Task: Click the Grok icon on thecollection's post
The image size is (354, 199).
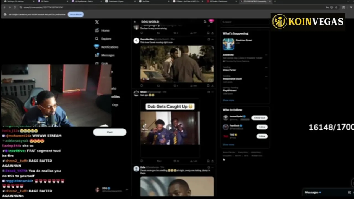Action: (209, 39)
